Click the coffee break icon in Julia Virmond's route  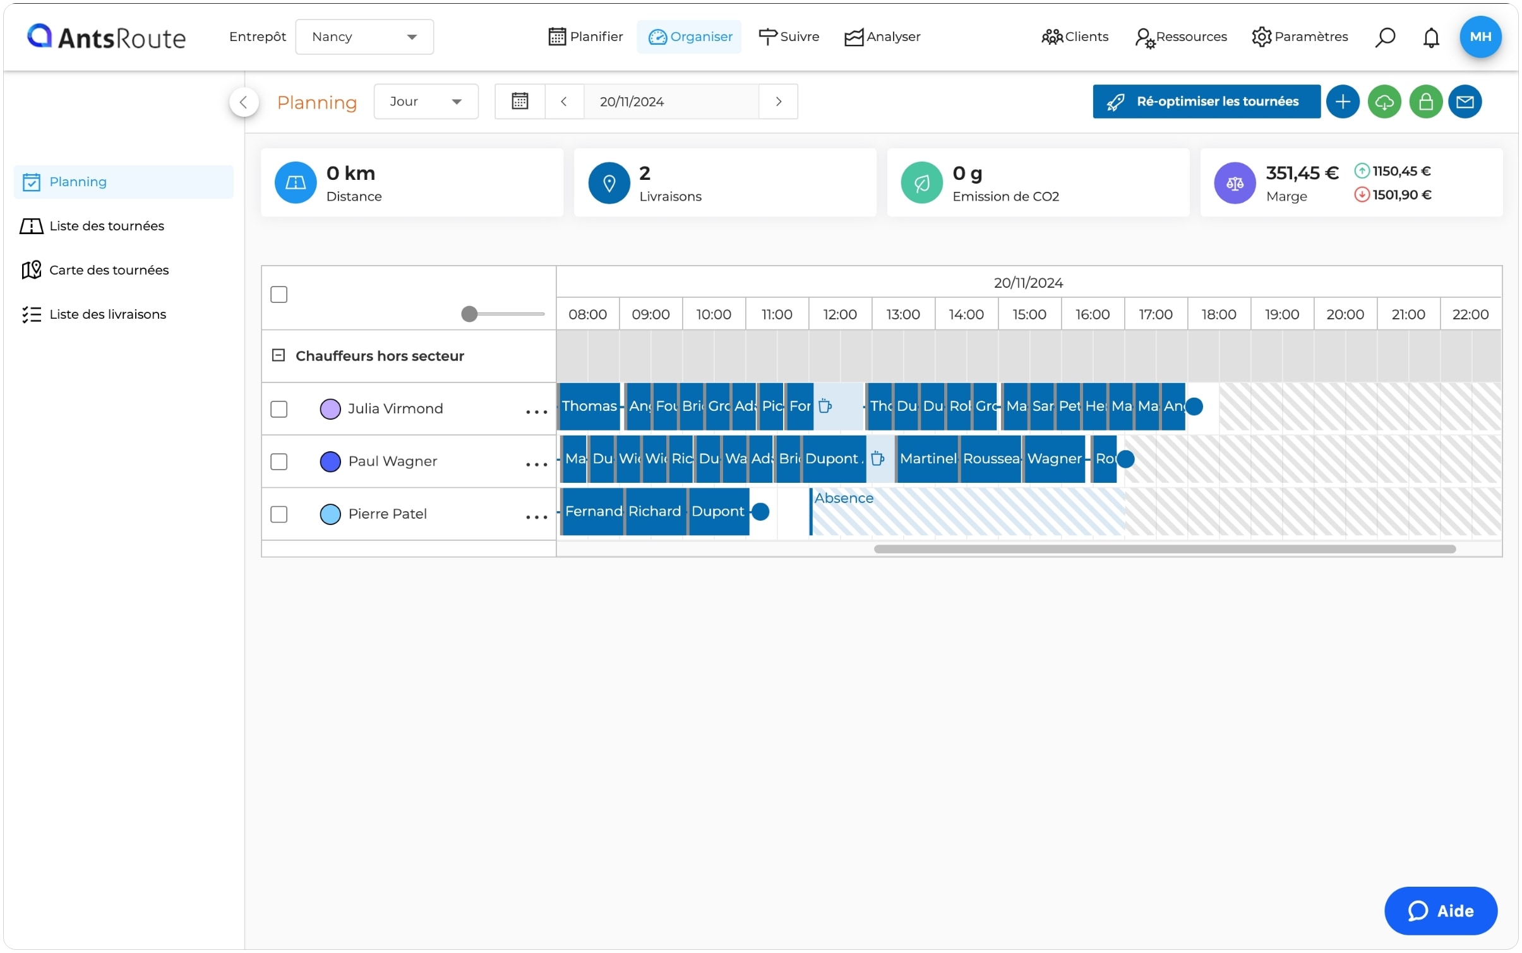point(825,406)
